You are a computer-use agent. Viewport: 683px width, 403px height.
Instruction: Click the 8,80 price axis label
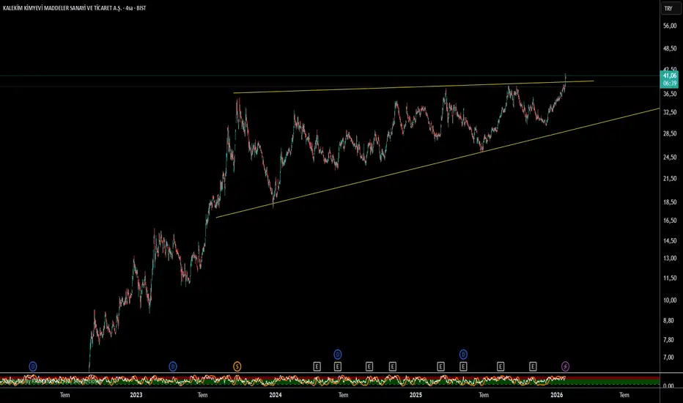668,320
